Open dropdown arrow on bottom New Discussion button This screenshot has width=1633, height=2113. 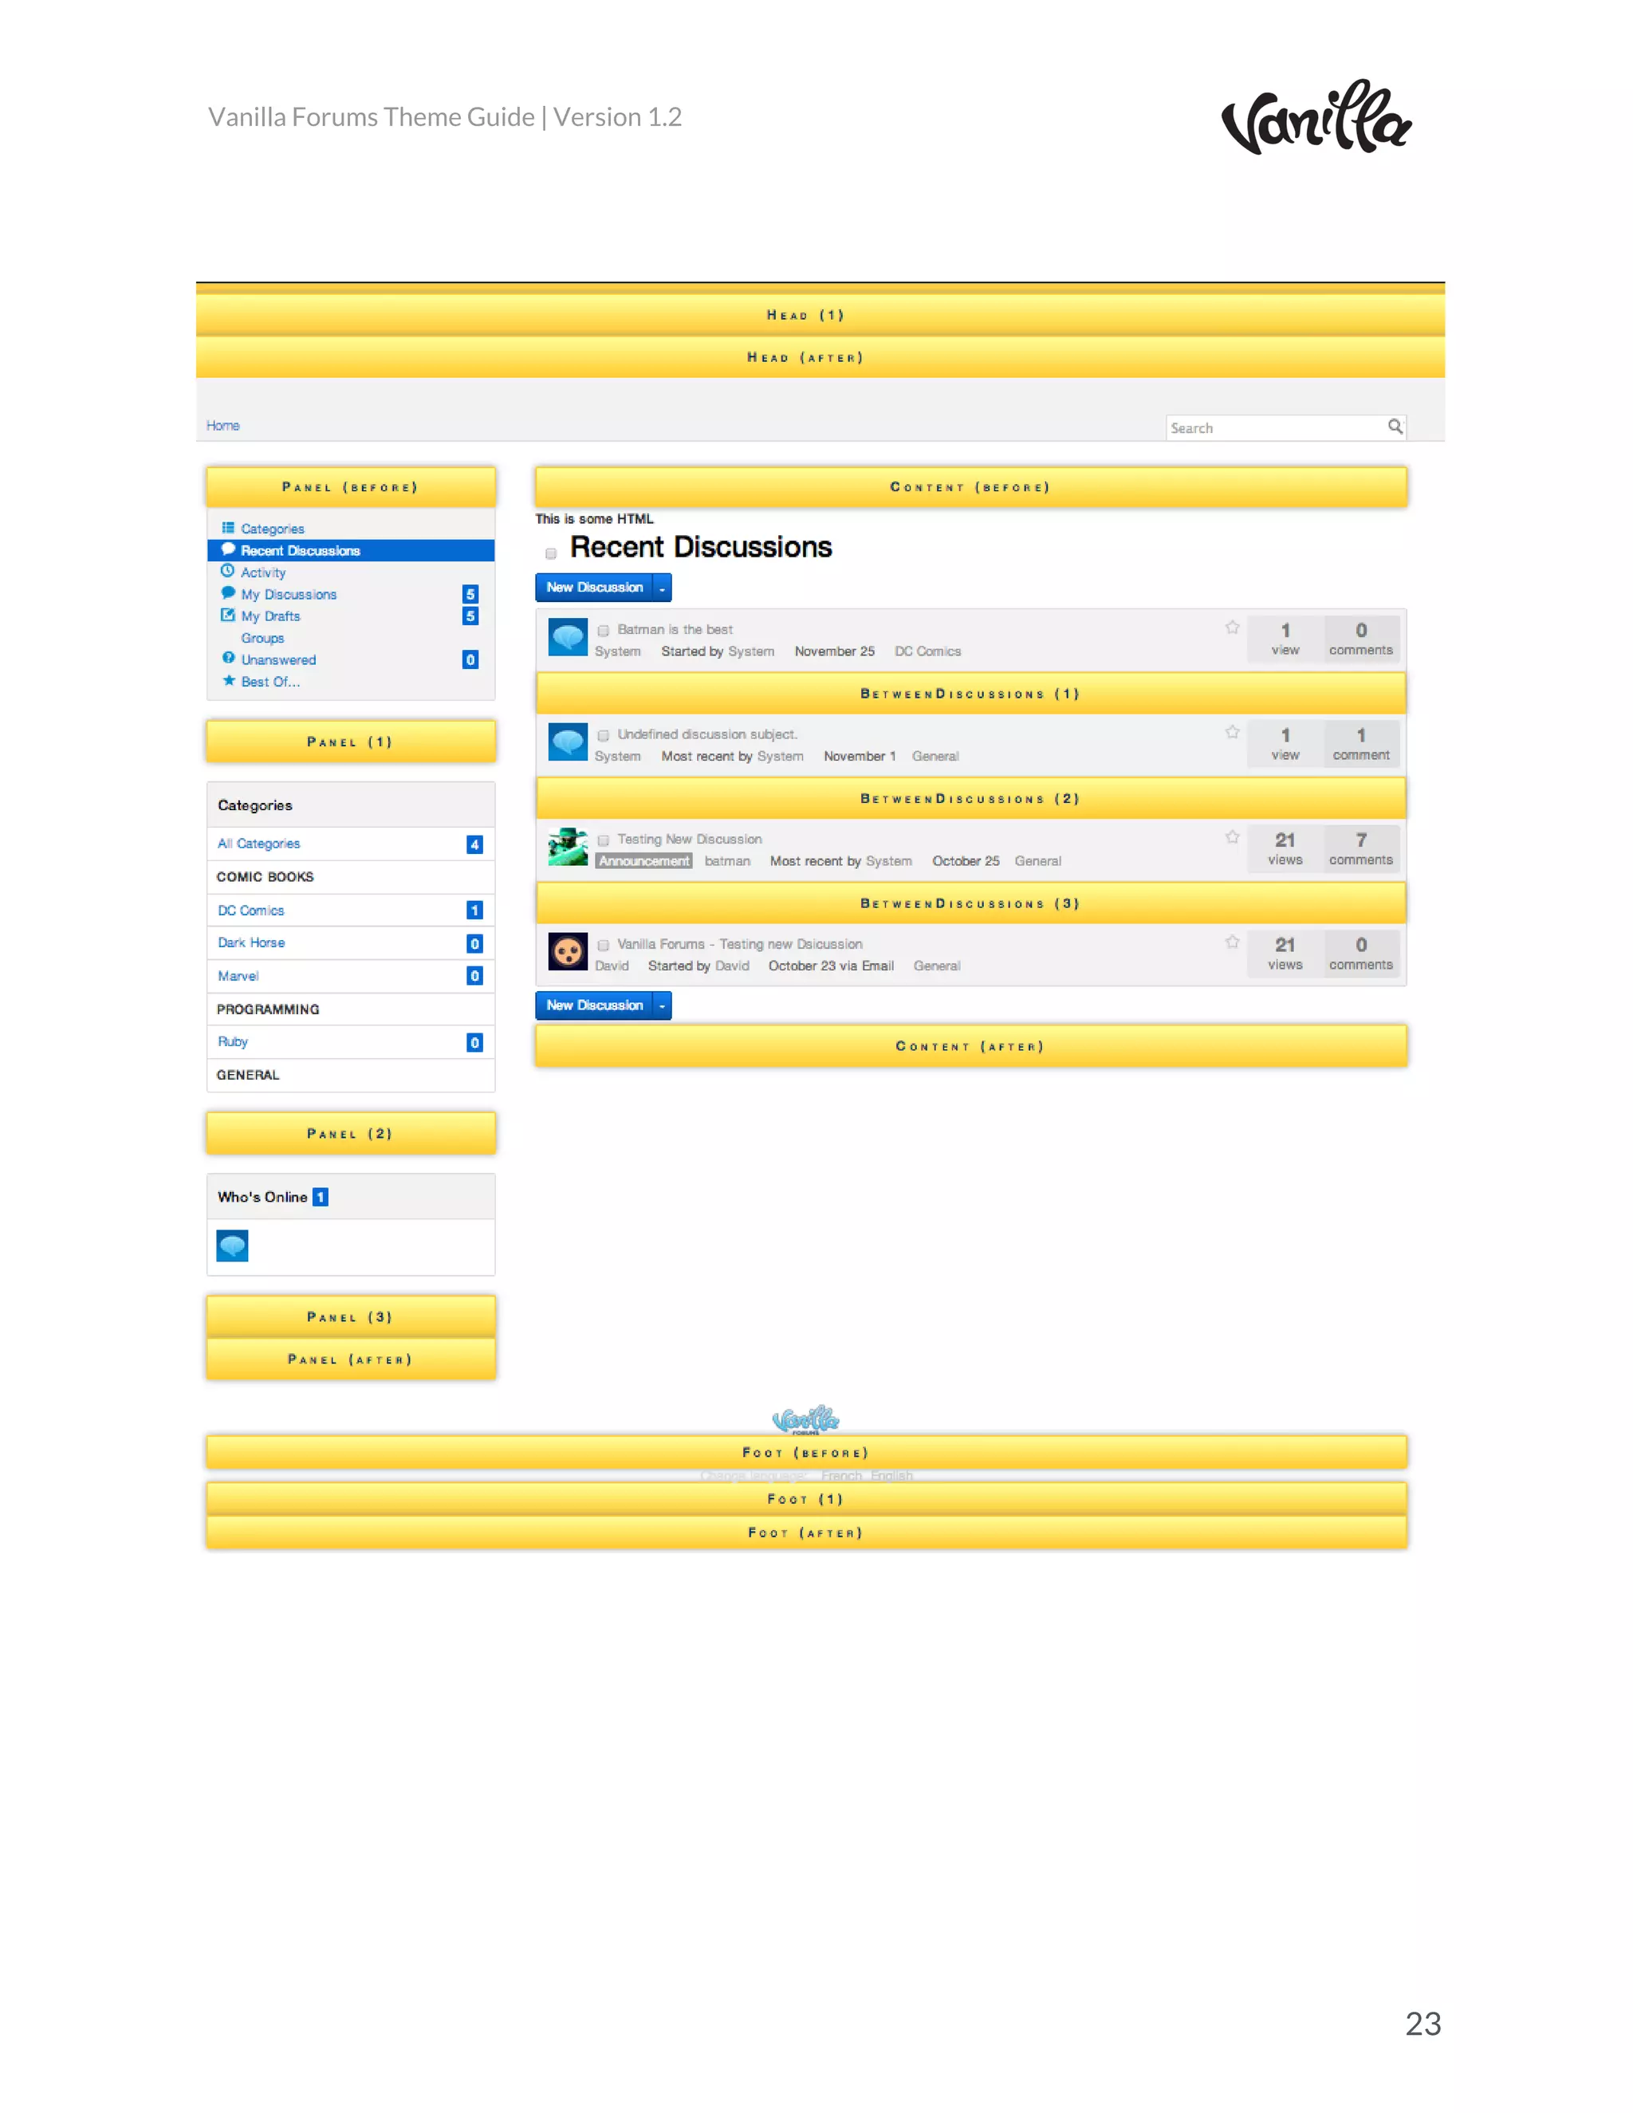[663, 1005]
